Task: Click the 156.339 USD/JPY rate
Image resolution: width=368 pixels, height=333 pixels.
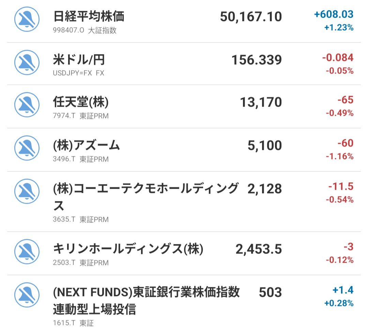Action: pos(257,60)
